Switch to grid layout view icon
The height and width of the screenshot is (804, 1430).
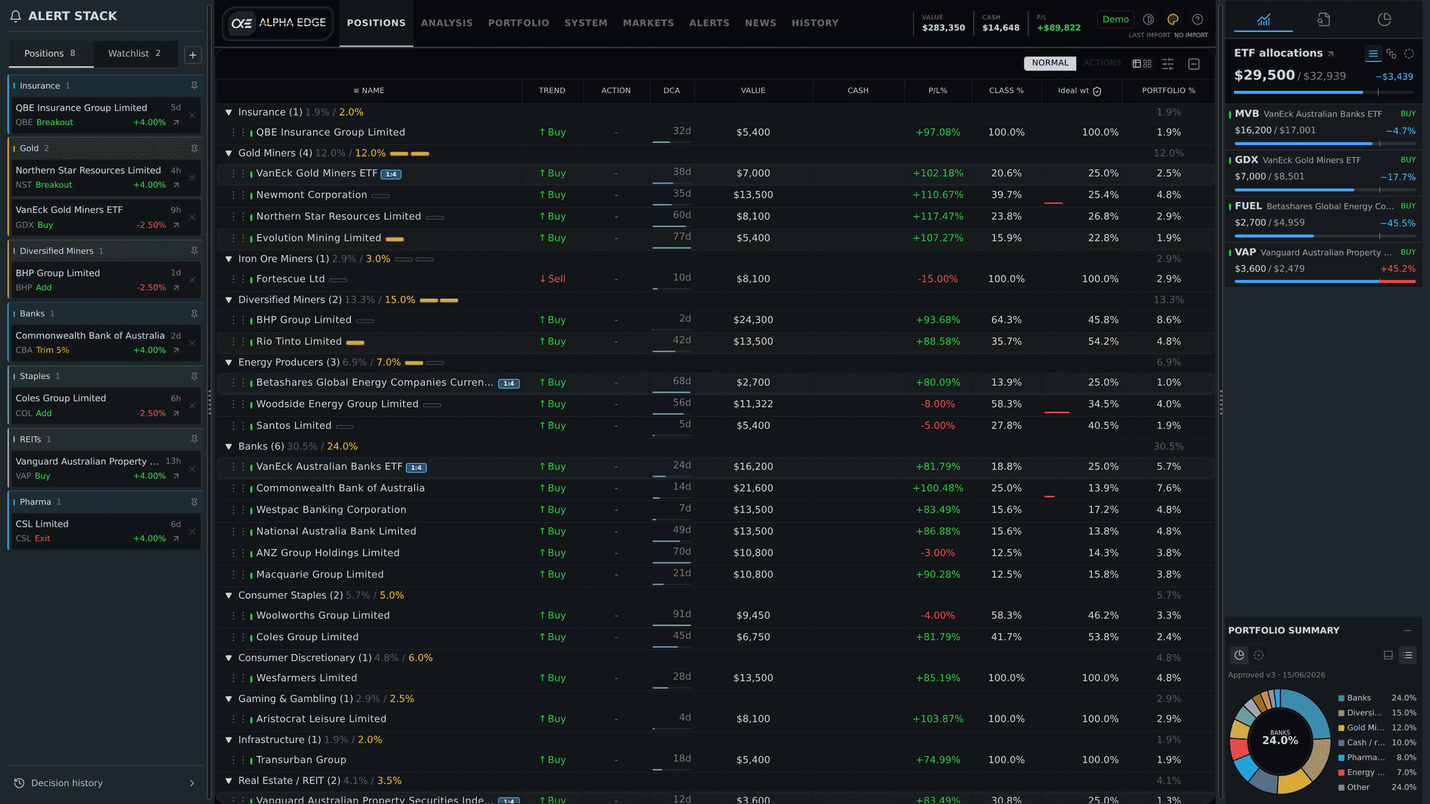[x=1148, y=64]
